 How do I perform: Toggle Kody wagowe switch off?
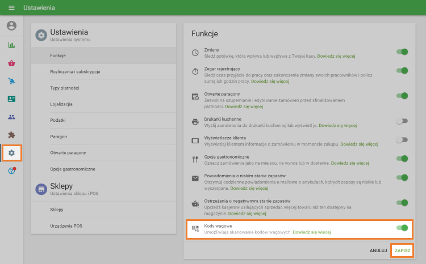point(402,228)
